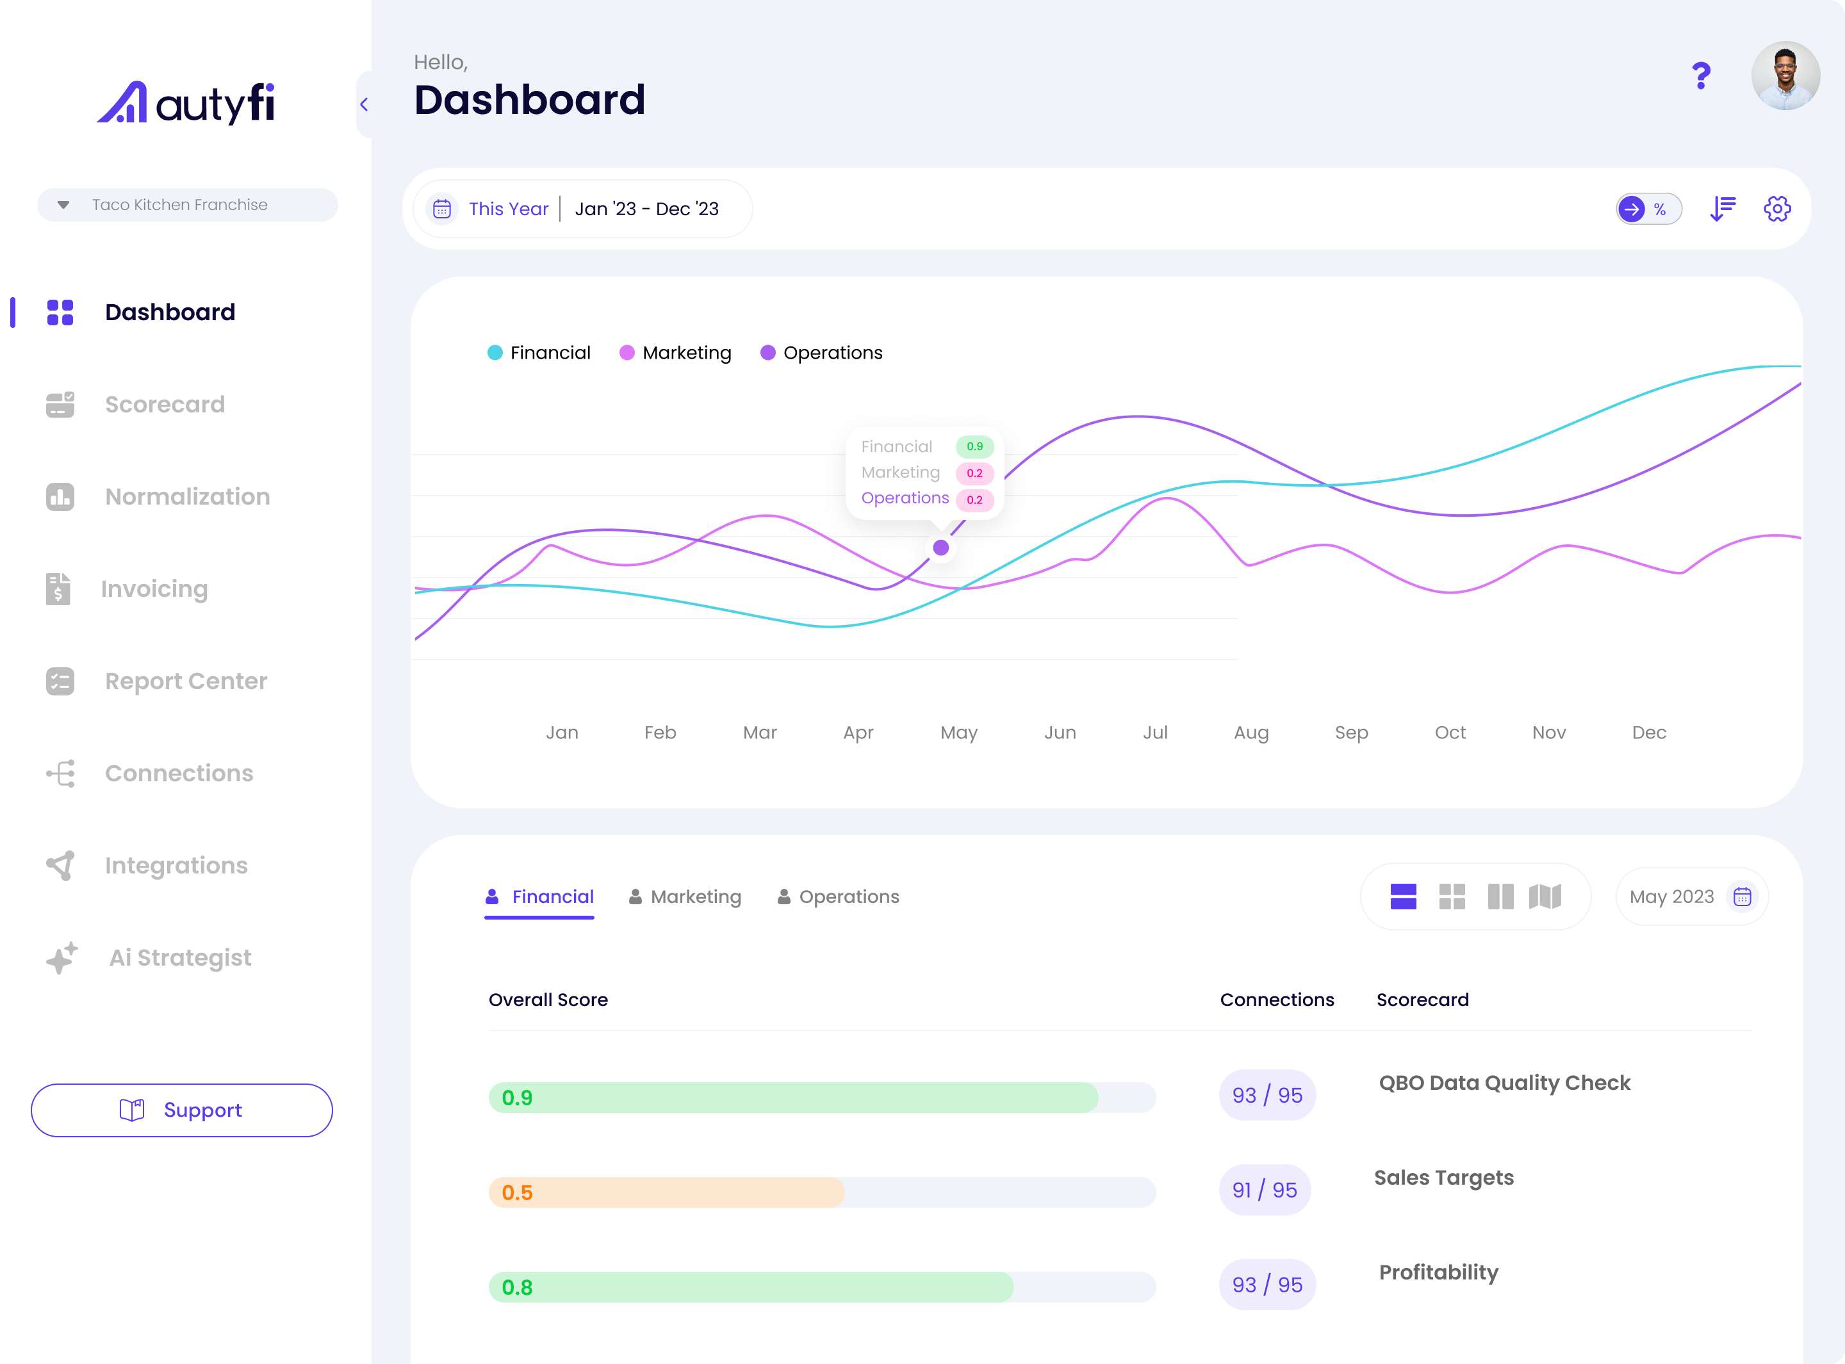The image size is (1845, 1364).
Task: Click the Dashboard grid icon
Action: click(60, 312)
